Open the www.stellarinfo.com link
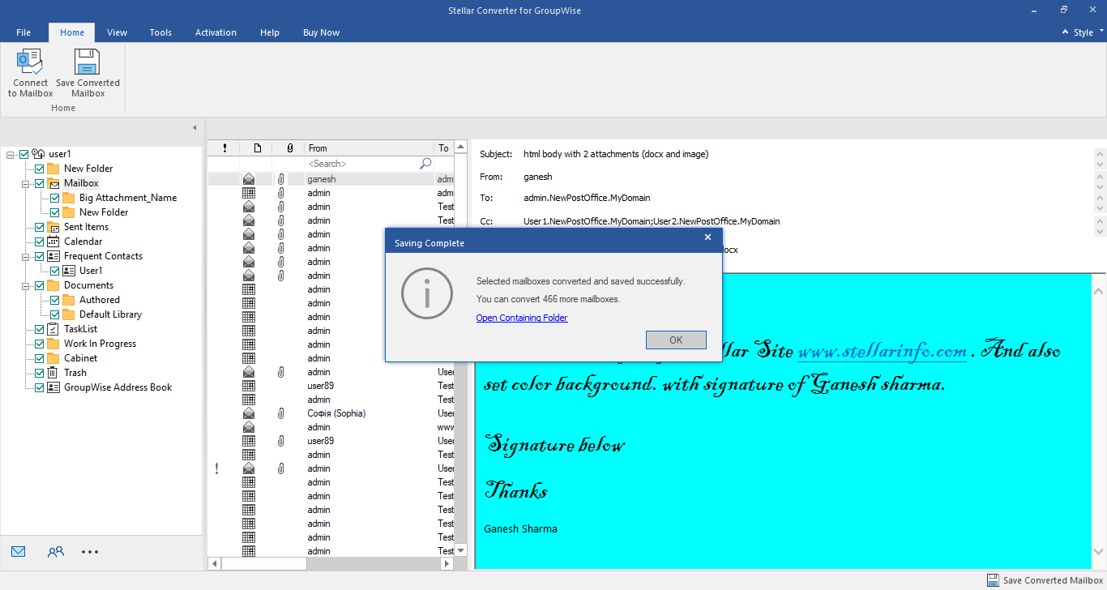Image resolution: width=1107 pixels, height=590 pixels. point(882,351)
